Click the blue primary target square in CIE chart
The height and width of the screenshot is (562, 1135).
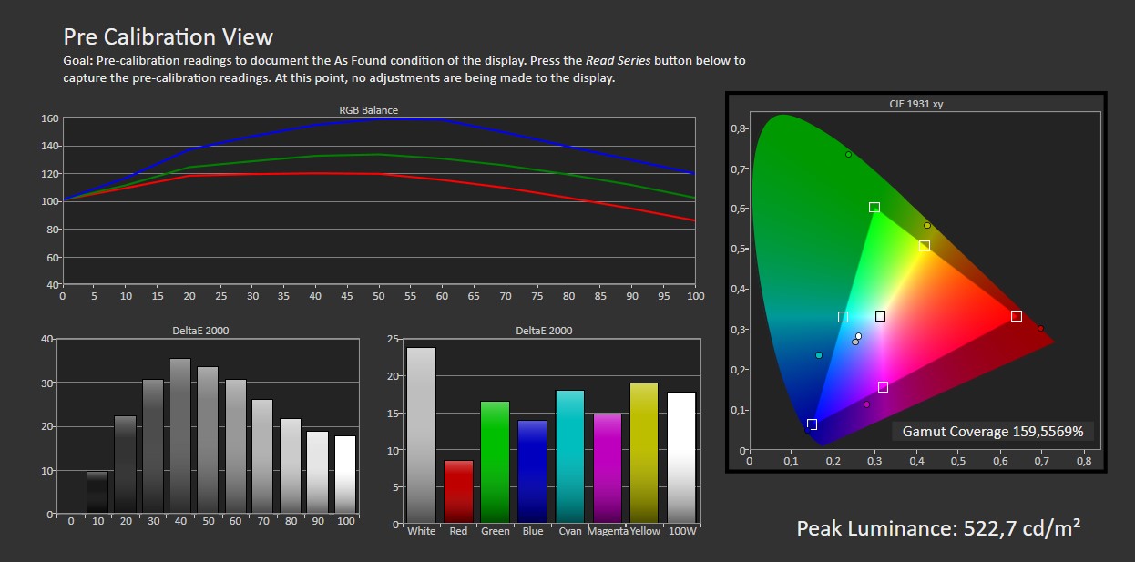[x=812, y=424]
